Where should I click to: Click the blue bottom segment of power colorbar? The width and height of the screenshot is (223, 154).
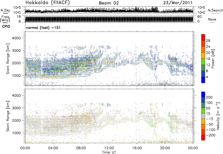tap(203, 80)
